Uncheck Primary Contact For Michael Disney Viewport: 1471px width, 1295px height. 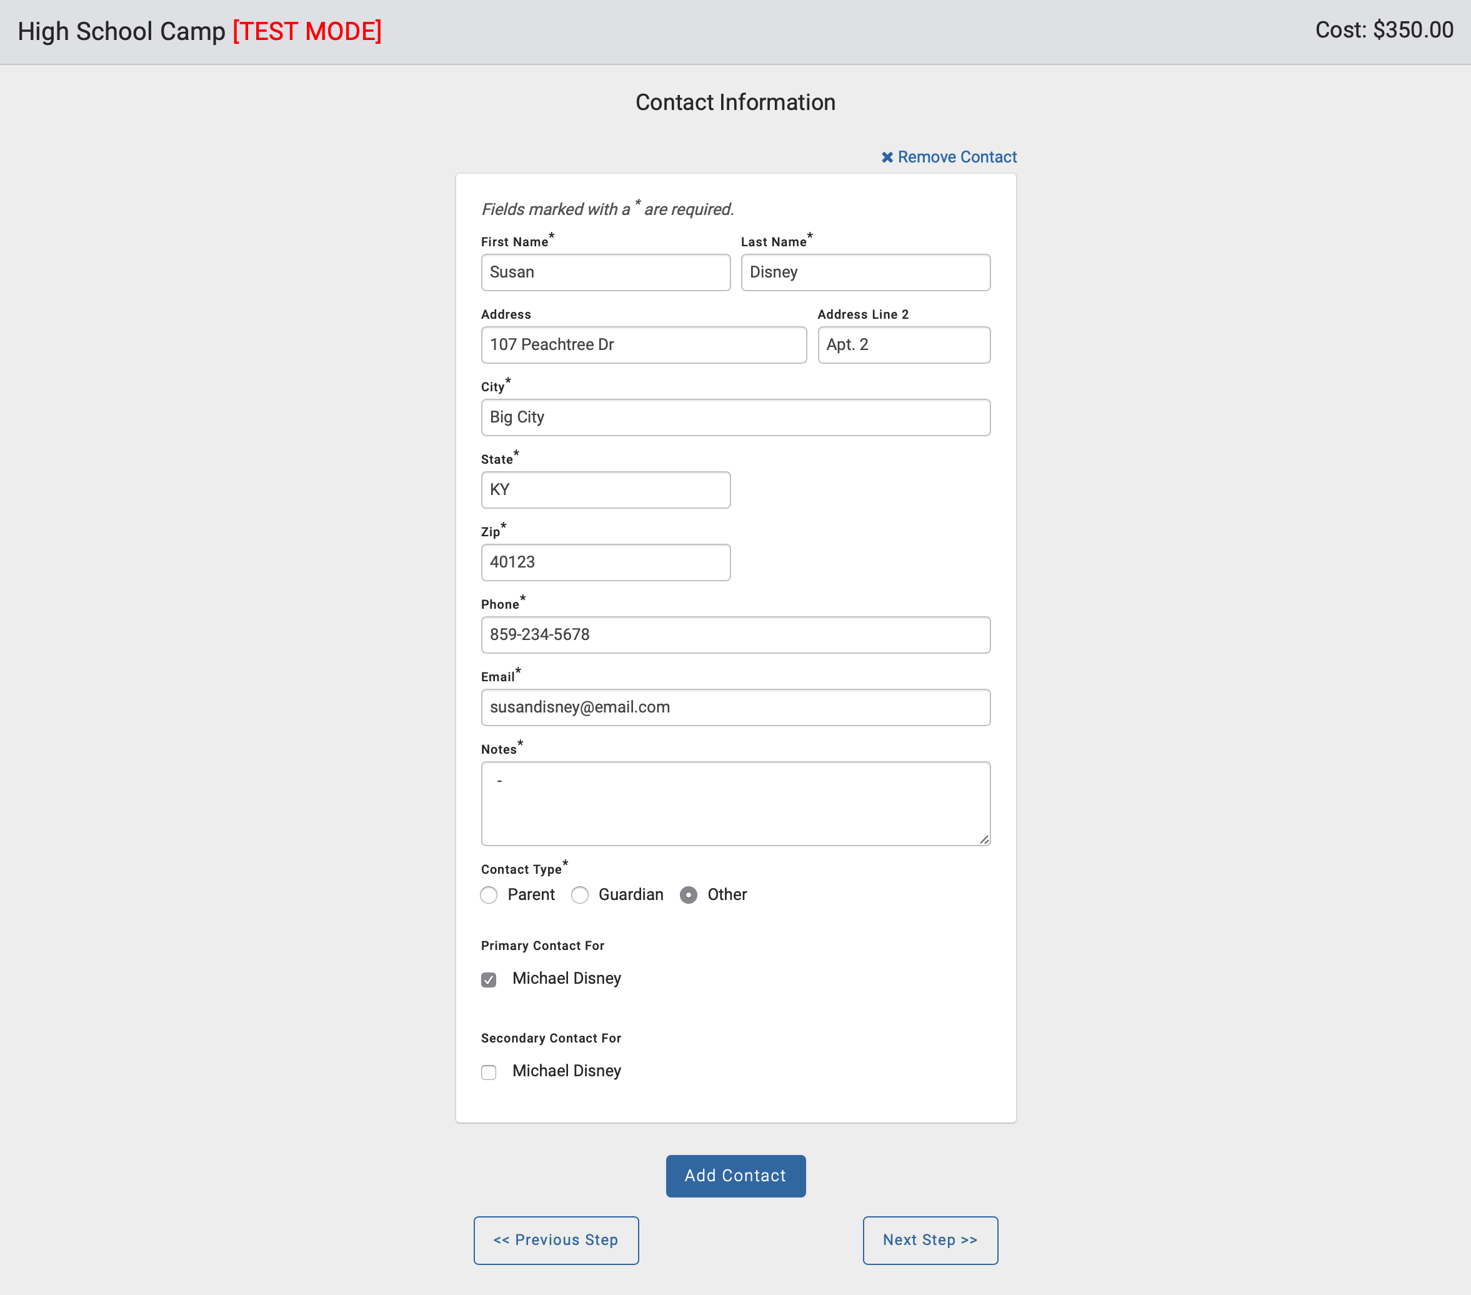click(x=489, y=980)
